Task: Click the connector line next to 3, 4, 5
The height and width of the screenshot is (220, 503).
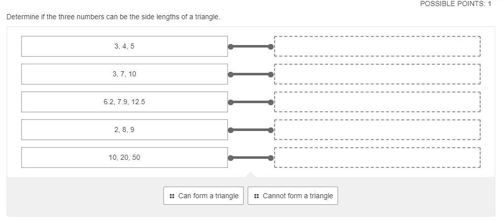Action: tap(251, 47)
